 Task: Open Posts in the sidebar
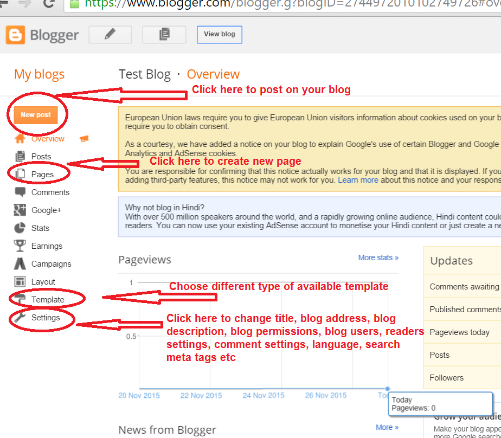click(41, 157)
